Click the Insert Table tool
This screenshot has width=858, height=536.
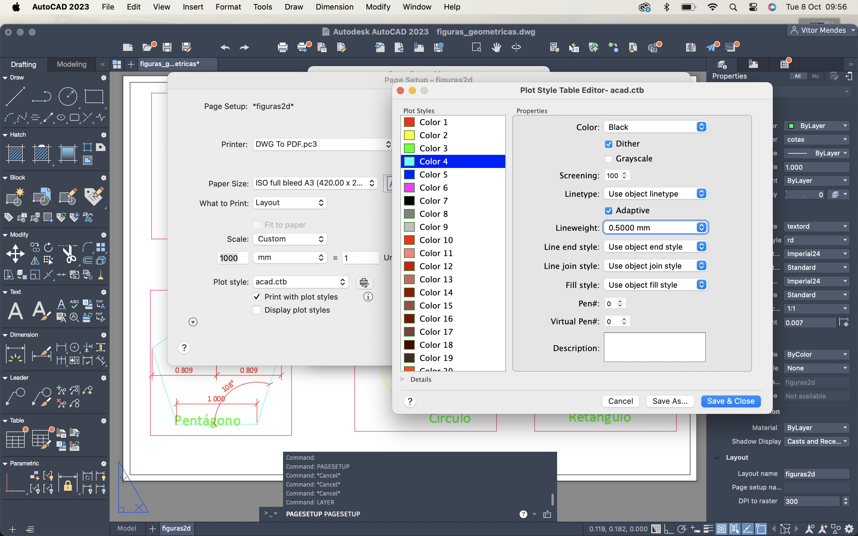tap(15, 440)
